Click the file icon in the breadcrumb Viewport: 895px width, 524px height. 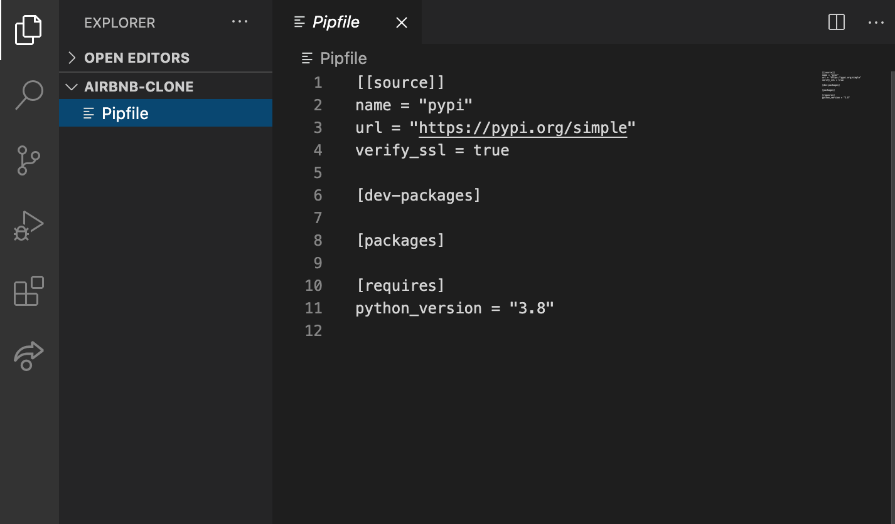tap(307, 58)
